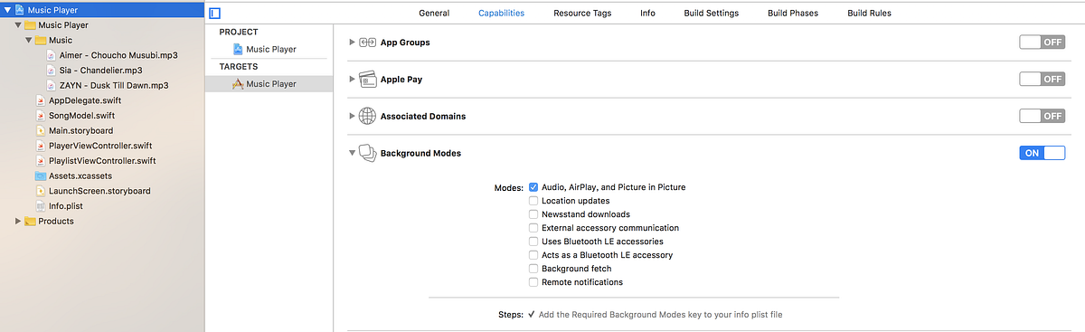This screenshot has height=332, width=1085.
Task: Click the Associated Domains globe icon
Action: (367, 116)
